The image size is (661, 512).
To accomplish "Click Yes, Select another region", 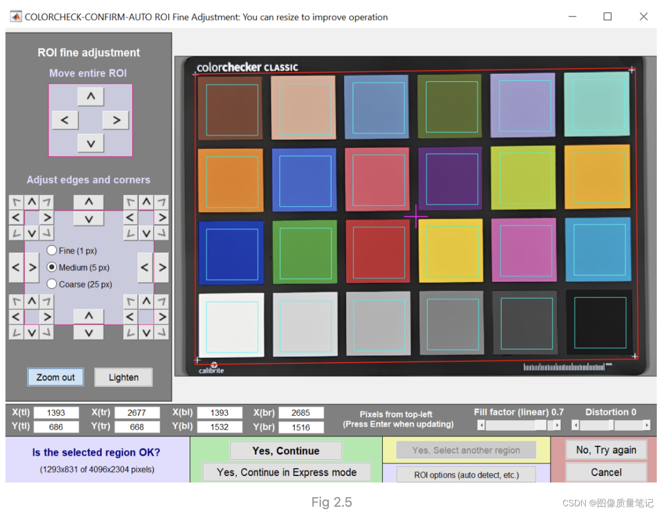I will [x=466, y=450].
